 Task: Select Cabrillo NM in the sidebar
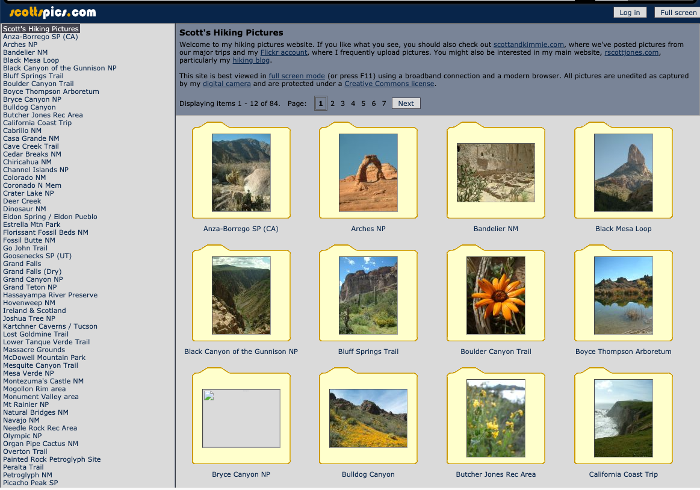click(x=22, y=131)
